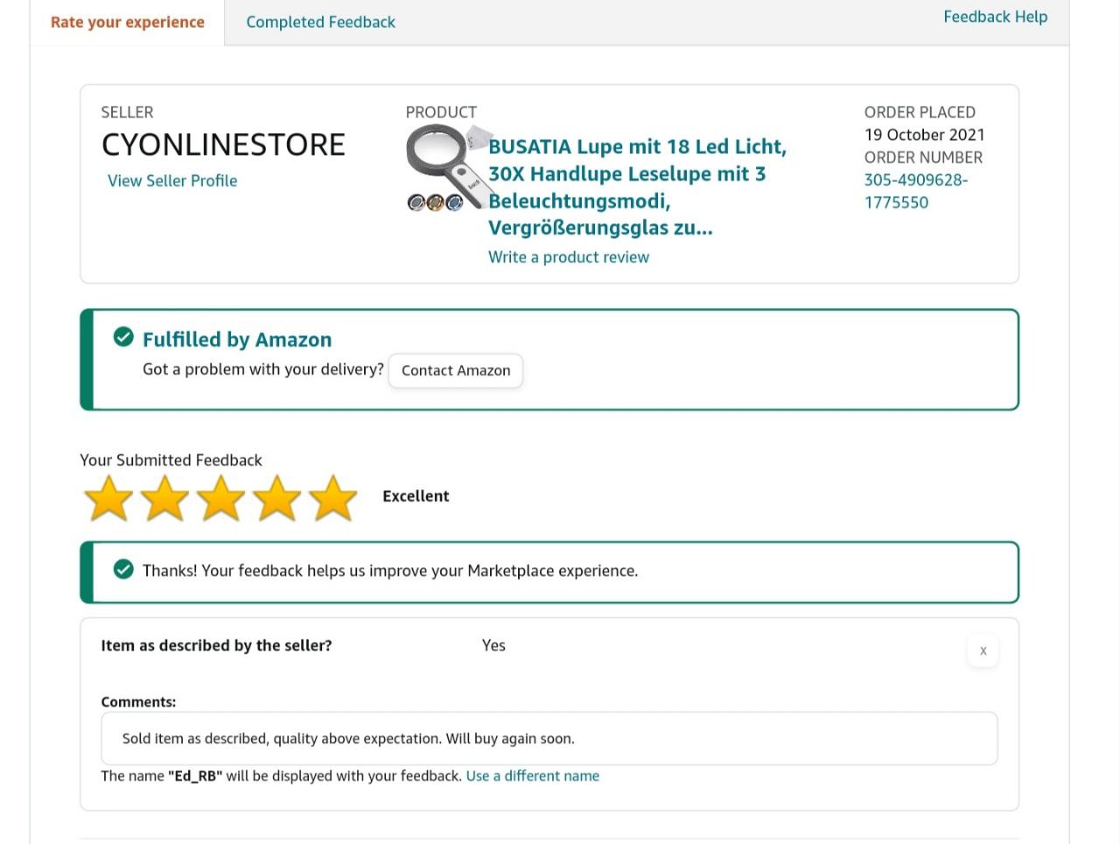Viewport: 1120px width, 844px height.
Task: Click the order date 19 October 2021
Action: pos(925,135)
